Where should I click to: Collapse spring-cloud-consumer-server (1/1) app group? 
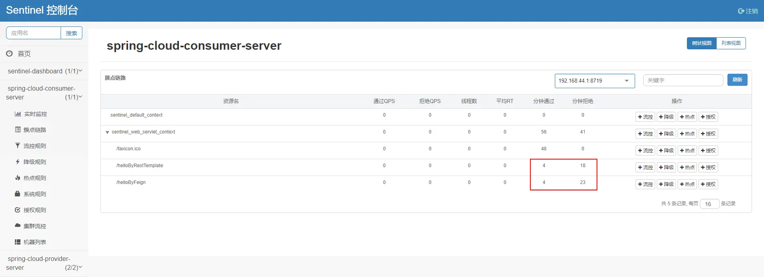coord(44,93)
